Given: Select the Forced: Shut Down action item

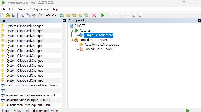Looking at the screenshot, I should [x=98, y=49].
